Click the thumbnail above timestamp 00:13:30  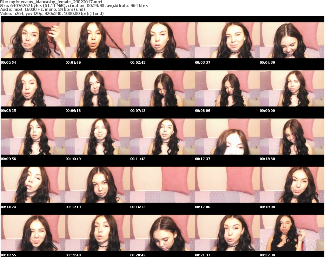292,137
